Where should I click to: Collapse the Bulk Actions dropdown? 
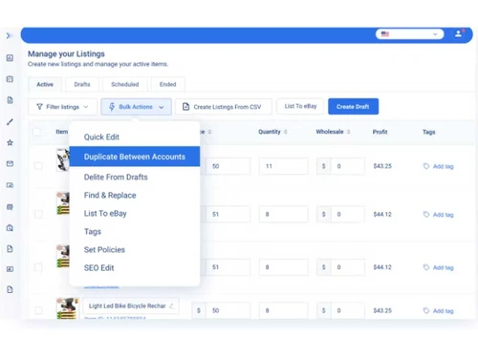click(136, 107)
